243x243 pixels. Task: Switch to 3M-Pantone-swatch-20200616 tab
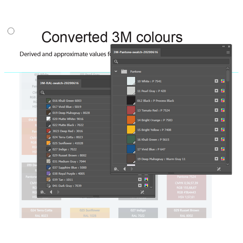click(x=136, y=52)
